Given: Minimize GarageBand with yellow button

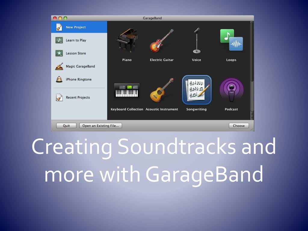Looking at the screenshot, I should coord(60,18).
